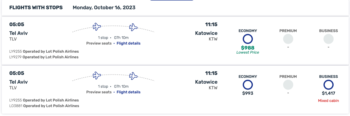Select the $988 Economy fare radio button
This screenshot has height=116, width=350.
pos(248,39)
